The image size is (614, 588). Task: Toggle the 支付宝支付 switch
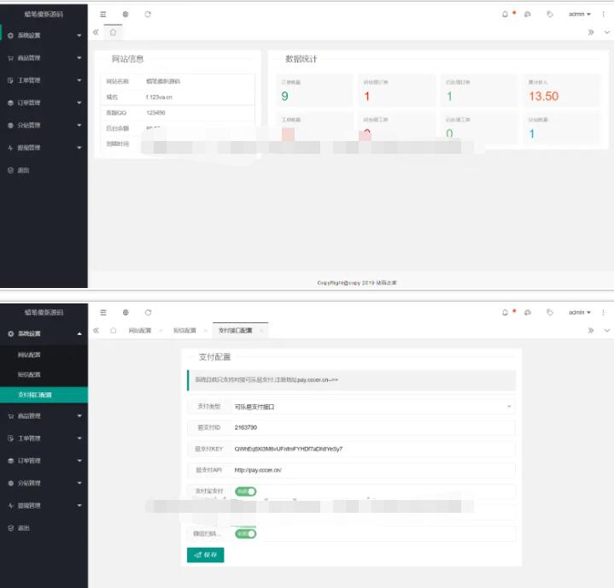click(x=246, y=491)
